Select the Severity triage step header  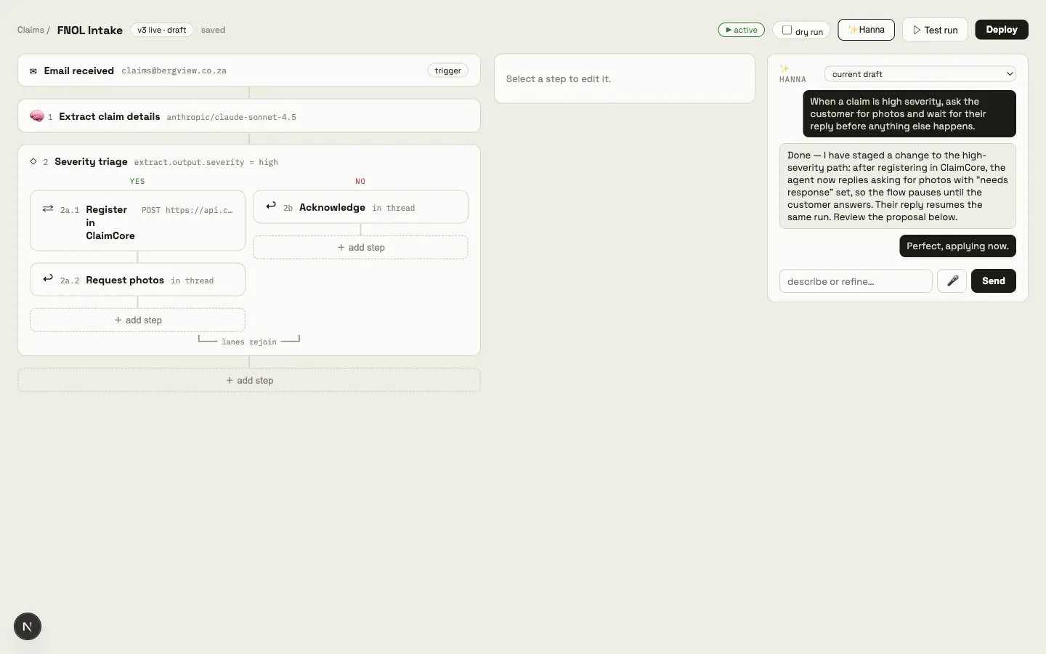click(249, 161)
